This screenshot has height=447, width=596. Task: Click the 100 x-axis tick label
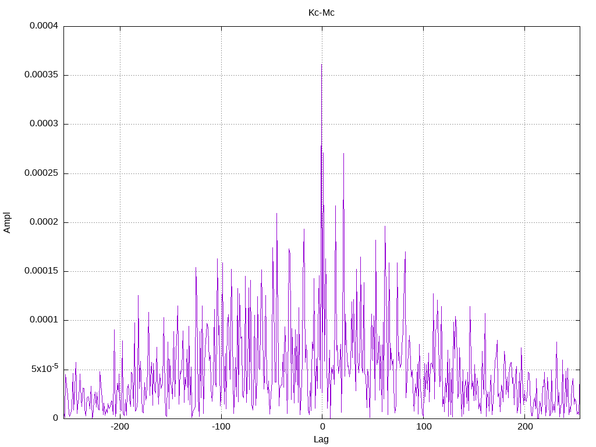point(424,427)
